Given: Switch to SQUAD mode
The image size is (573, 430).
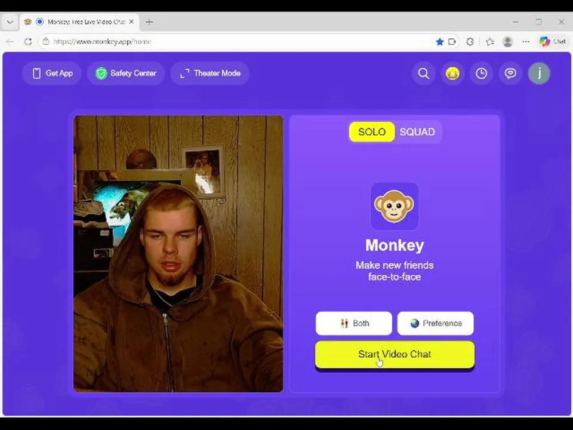Looking at the screenshot, I should [x=417, y=131].
